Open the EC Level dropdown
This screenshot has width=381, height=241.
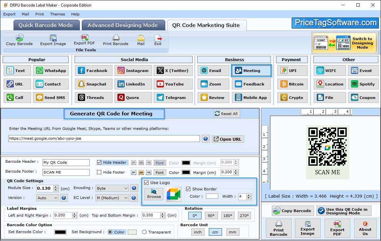click(x=112, y=198)
